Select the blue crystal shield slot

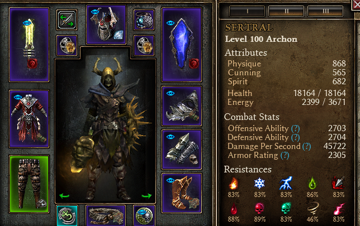182,45
